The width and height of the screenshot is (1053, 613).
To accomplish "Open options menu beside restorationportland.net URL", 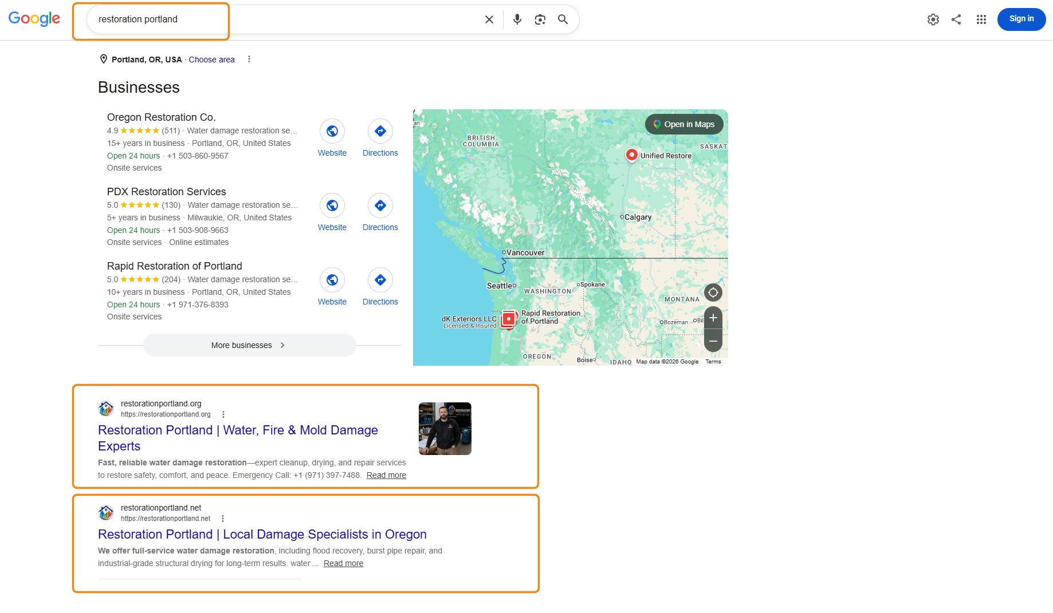I will click(x=223, y=519).
